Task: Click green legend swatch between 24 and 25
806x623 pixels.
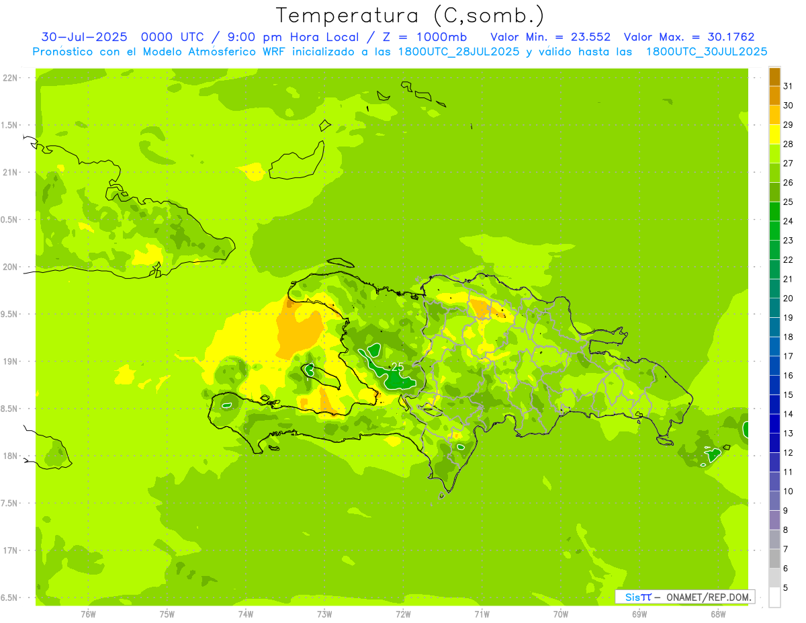Action: point(774,212)
